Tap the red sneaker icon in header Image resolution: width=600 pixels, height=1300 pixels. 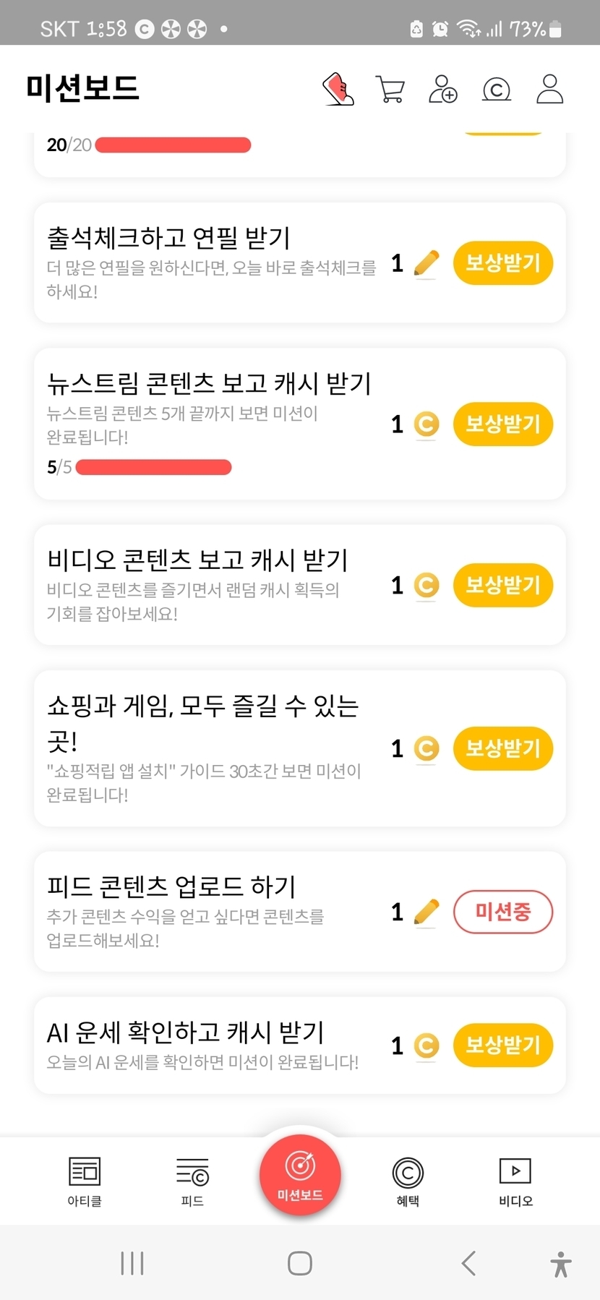(338, 90)
